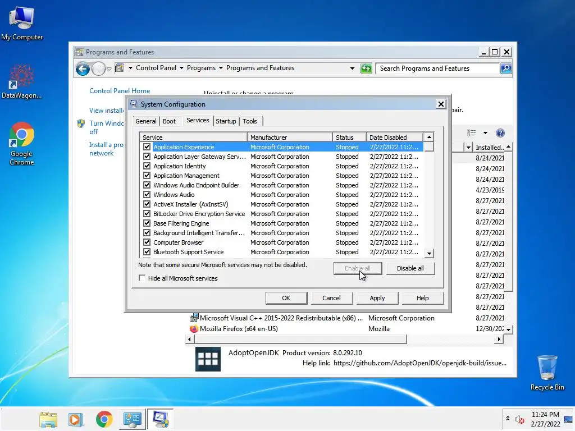Open the address bar history dropdown

click(x=353, y=68)
